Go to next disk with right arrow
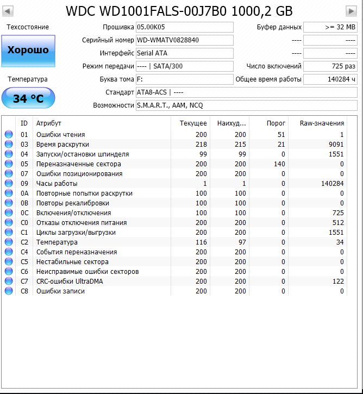 (351, 11)
